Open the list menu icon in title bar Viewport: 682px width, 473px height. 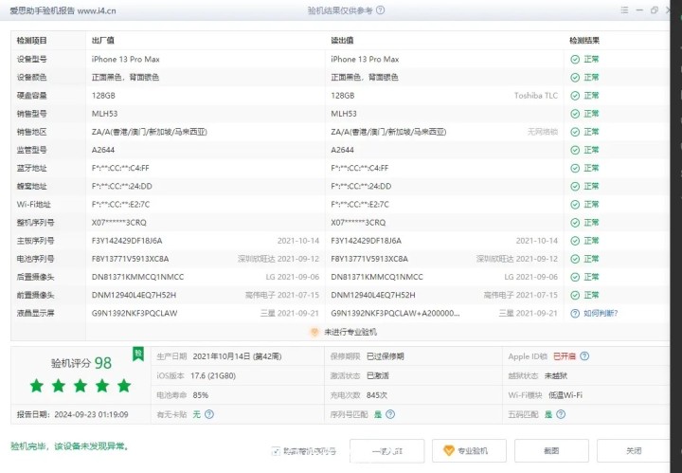click(624, 10)
